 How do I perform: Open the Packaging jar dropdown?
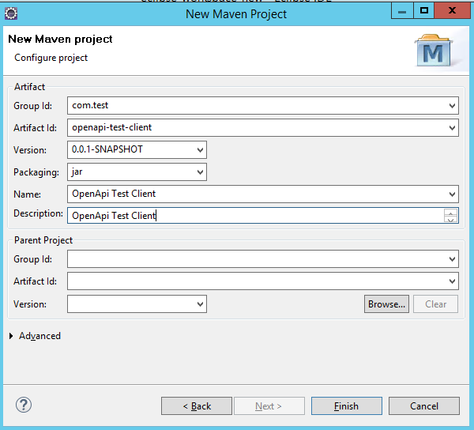[200, 172]
